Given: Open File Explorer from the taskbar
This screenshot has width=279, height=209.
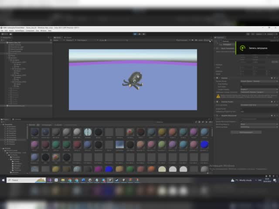Looking at the screenshot, I should pyautogui.click(x=63, y=180).
